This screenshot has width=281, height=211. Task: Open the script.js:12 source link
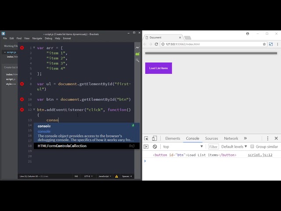tap(260, 155)
